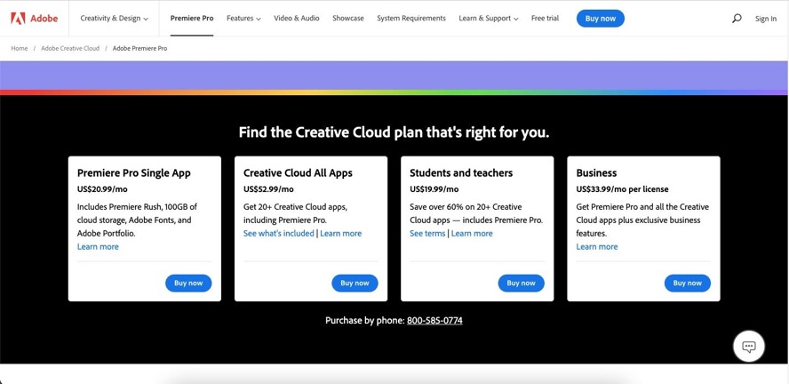Buy now for Students and teachers
The width and height of the screenshot is (789, 384).
pyautogui.click(x=521, y=283)
